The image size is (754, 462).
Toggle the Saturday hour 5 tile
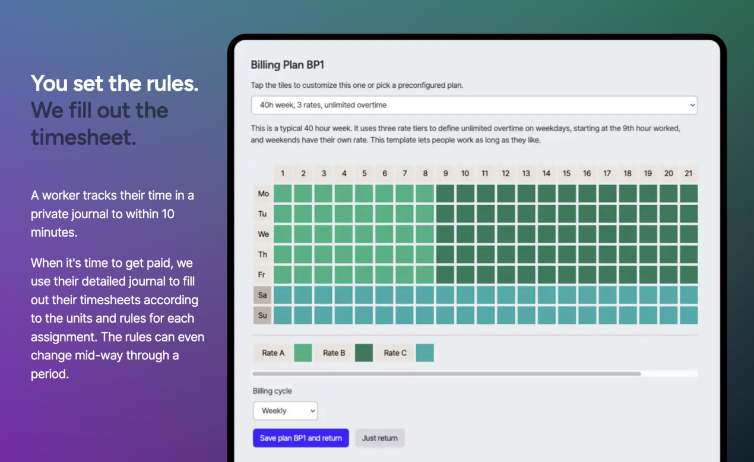click(364, 295)
